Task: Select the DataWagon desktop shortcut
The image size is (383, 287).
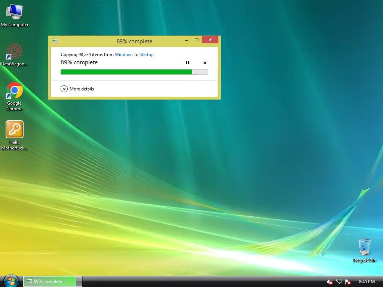Action: coord(15,55)
